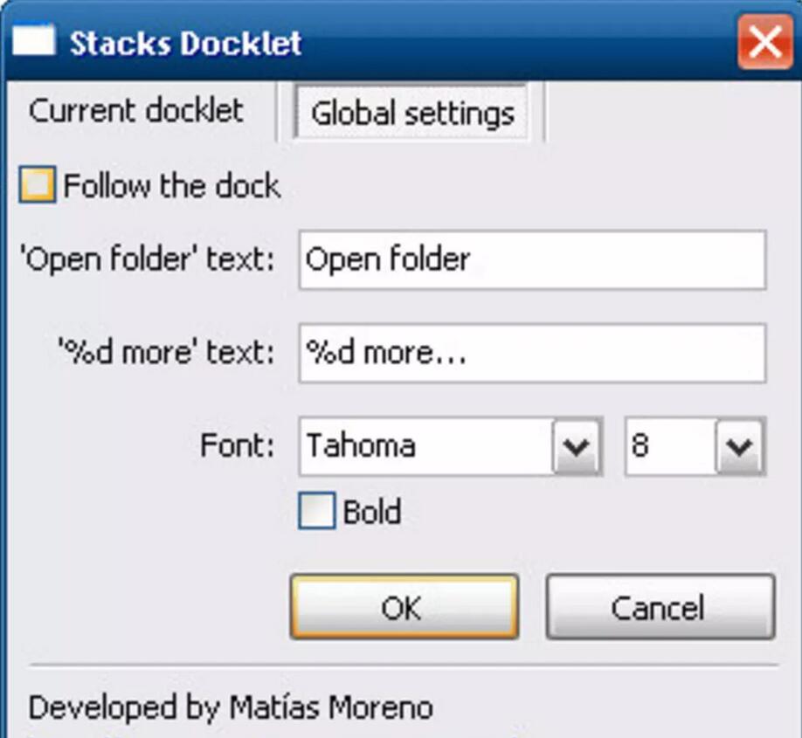Click the Cancel button
The height and width of the screenshot is (738, 802).
point(660,607)
